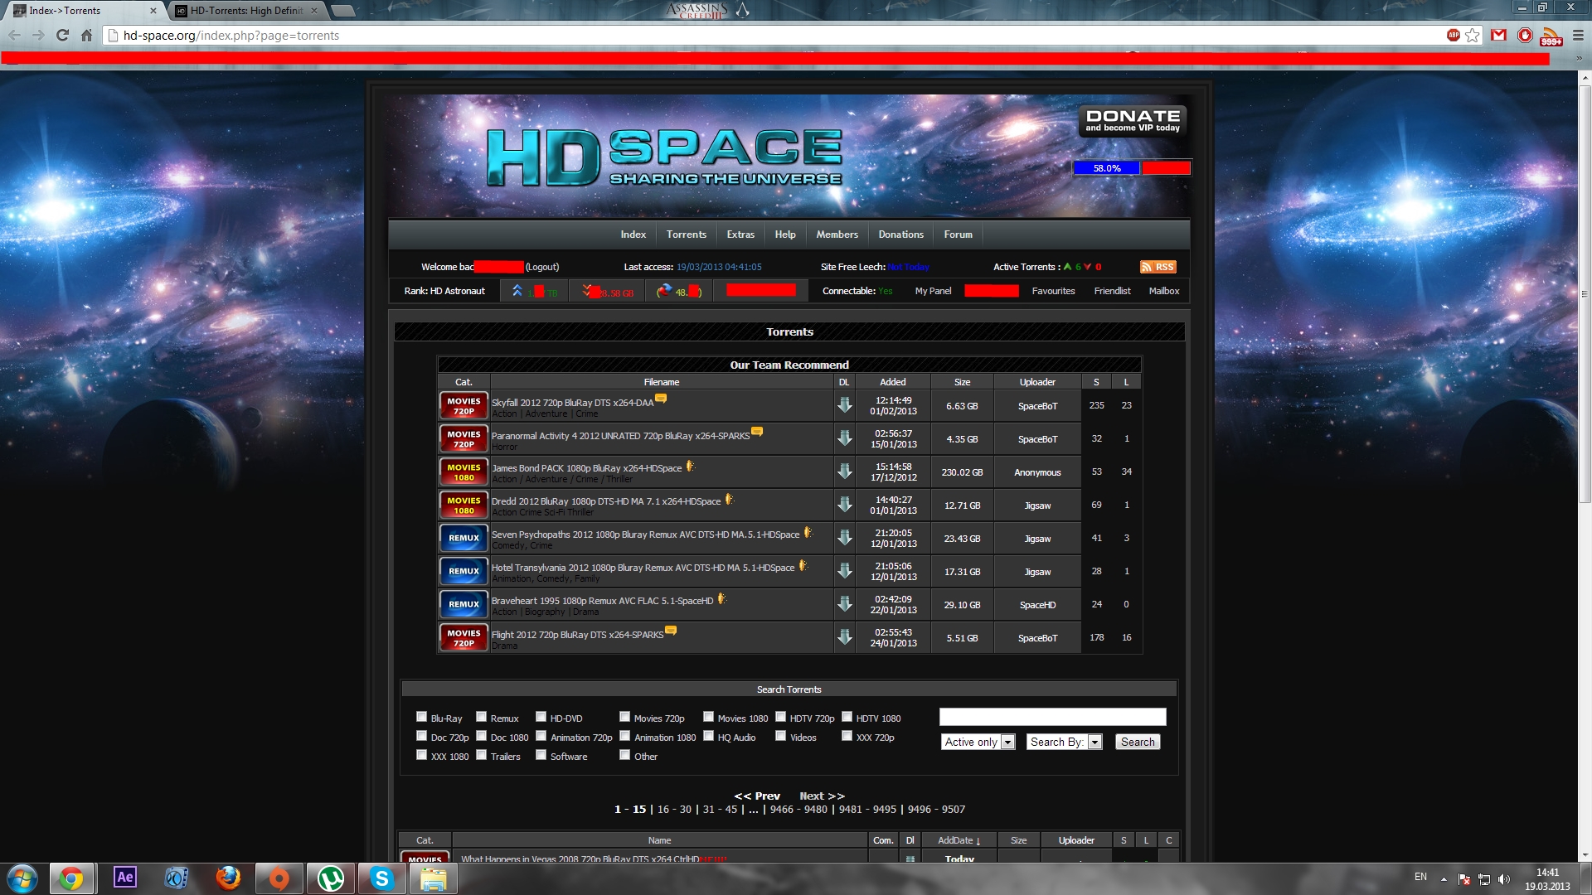The image size is (1592, 895).
Task: Download Flight 2012 720p torrent arrow
Action: point(844,637)
